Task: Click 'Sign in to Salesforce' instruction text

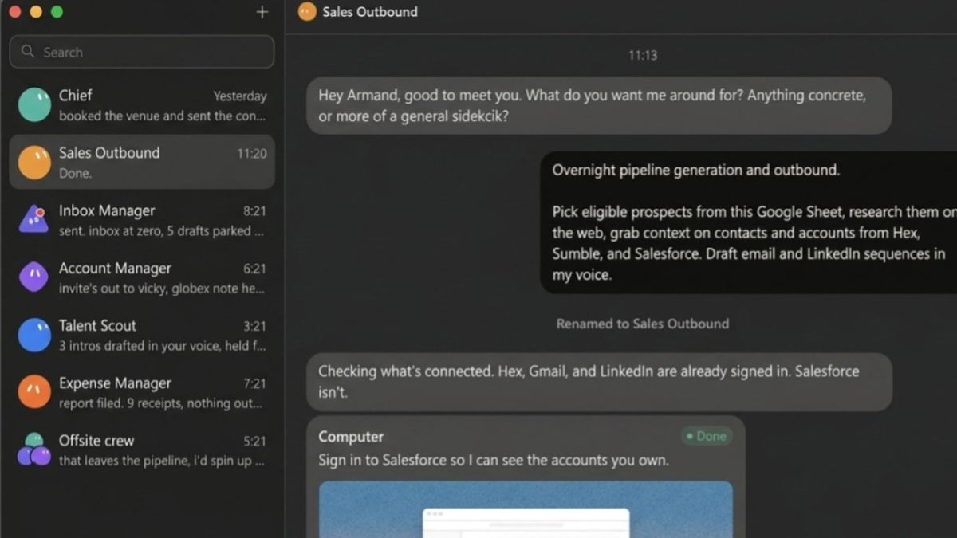Action: pos(494,460)
